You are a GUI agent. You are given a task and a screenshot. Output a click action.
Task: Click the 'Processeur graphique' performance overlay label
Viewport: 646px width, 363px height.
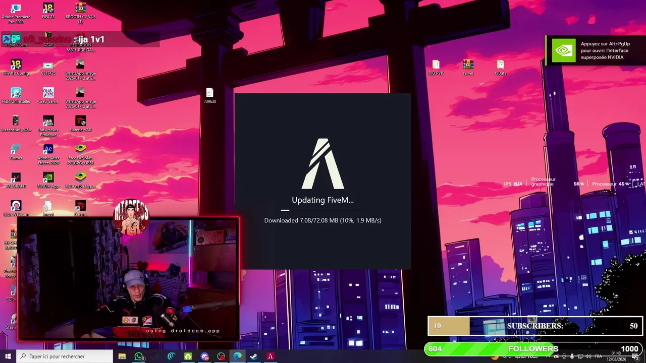543,181
